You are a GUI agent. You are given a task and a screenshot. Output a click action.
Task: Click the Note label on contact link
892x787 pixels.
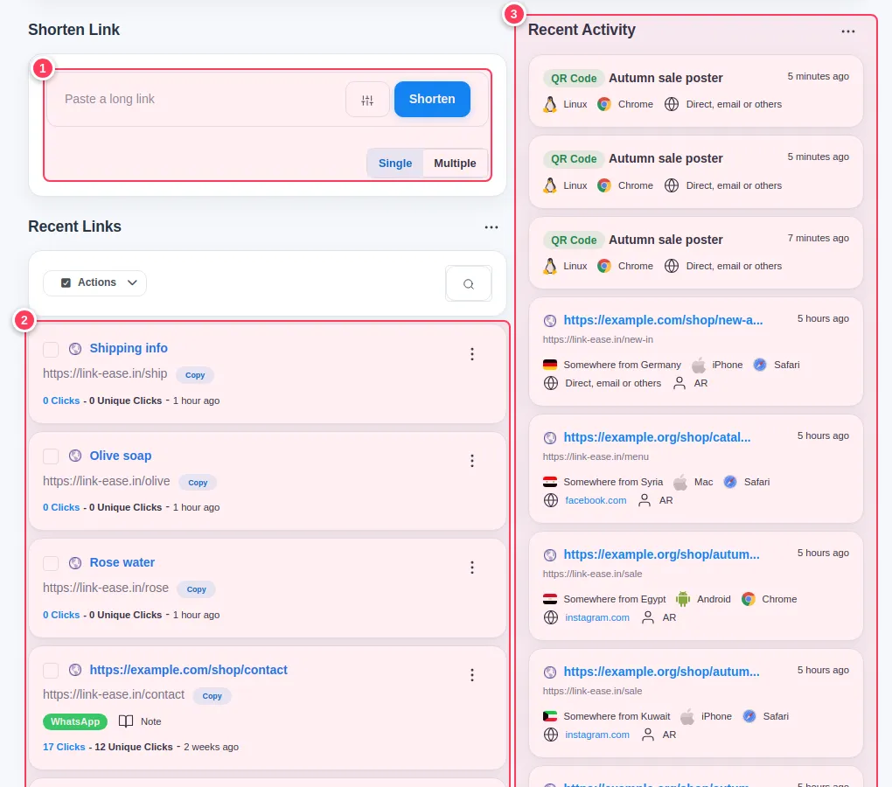tap(150, 721)
